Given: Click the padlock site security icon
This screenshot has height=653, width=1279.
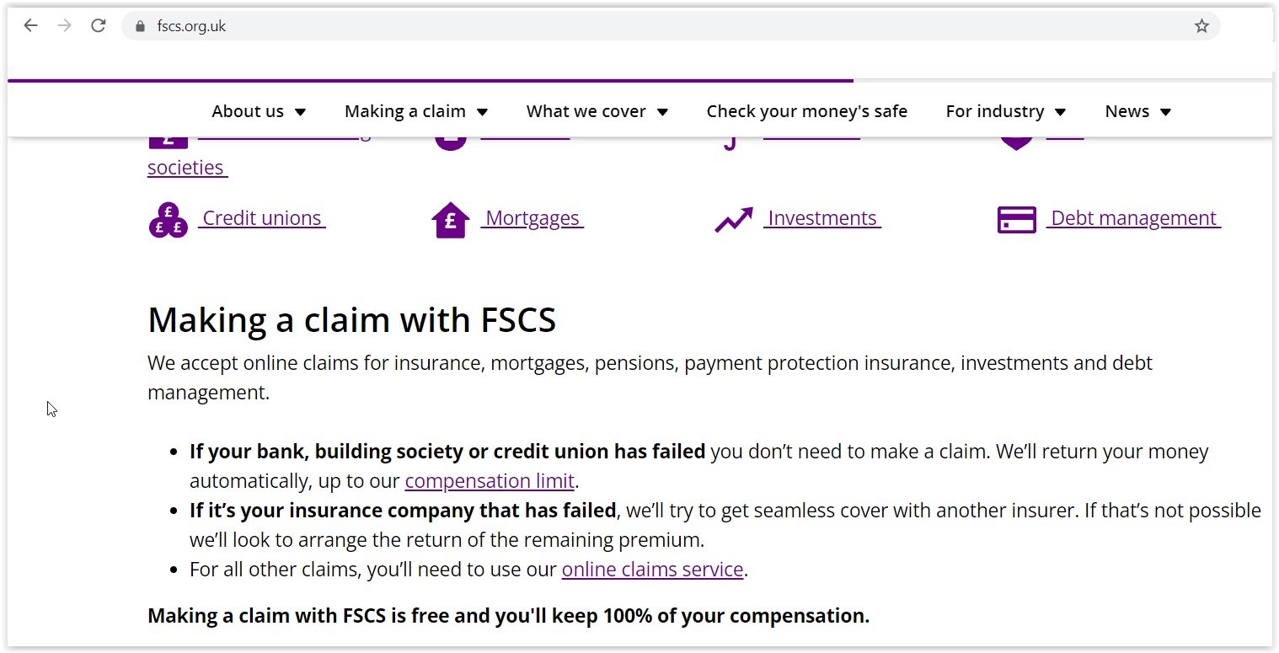Looking at the screenshot, I should 140,26.
